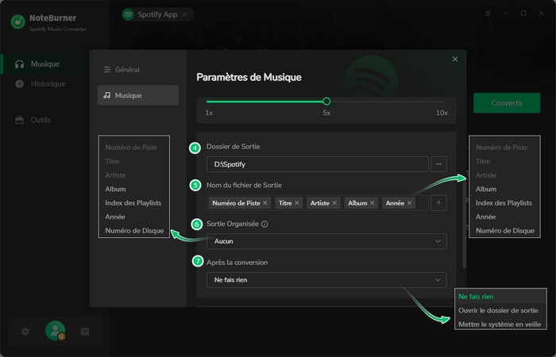Click the Paramètres de Musique heading
This screenshot has height=357, width=556.
click(x=249, y=77)
